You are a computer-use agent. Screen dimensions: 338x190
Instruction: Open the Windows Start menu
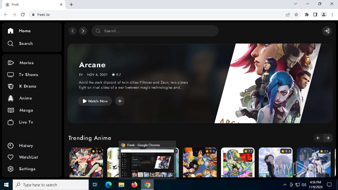coord(6,185)
